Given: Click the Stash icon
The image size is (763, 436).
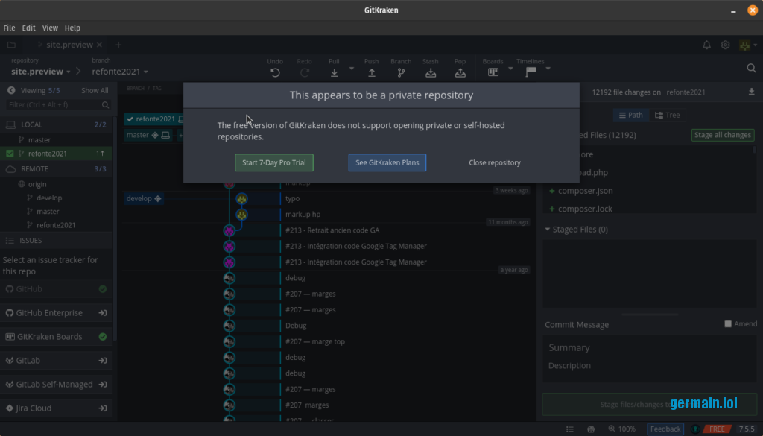Looking at the screenshot, I should point(431,72).
